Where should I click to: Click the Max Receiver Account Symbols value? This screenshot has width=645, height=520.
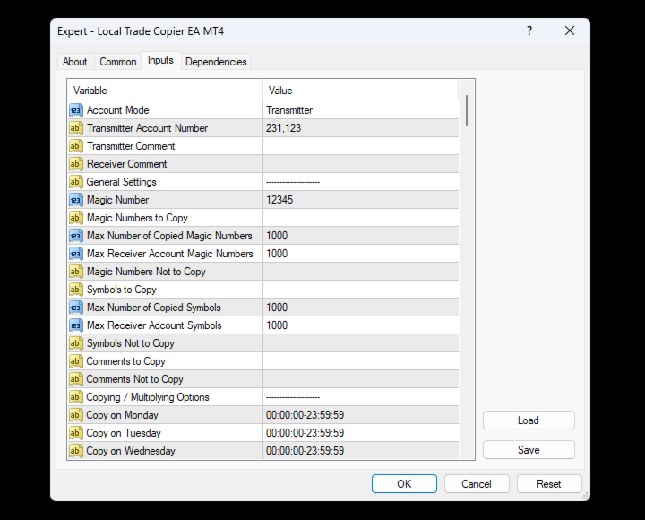[x=360, y=325]
